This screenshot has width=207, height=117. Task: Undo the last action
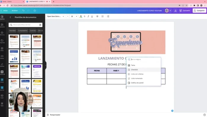point(23,11)
